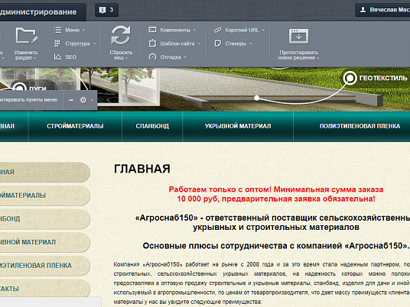
Task: Select ГЛАВНАЯ in the sidebar menu
Action: click(44, 172)
